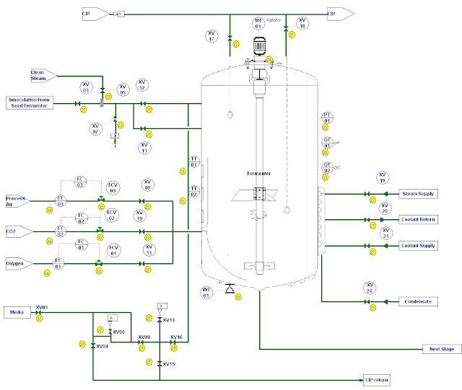Select flow controller FC 03
This screenshot has width=462, height=390.
[x=80, y=182]
